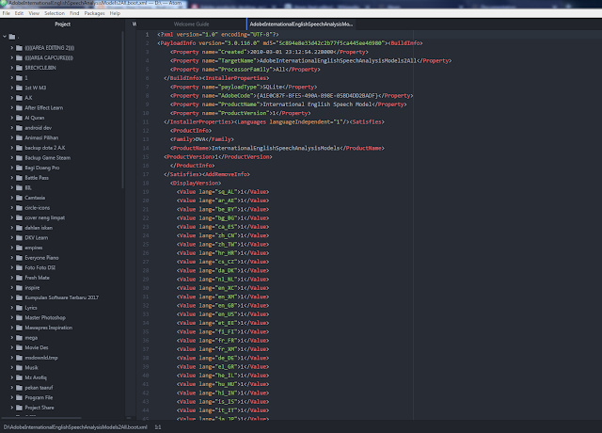Click the mega folder icon

tap(19, 338)
